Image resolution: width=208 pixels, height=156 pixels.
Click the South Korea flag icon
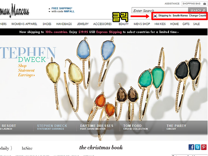(155, 16)
